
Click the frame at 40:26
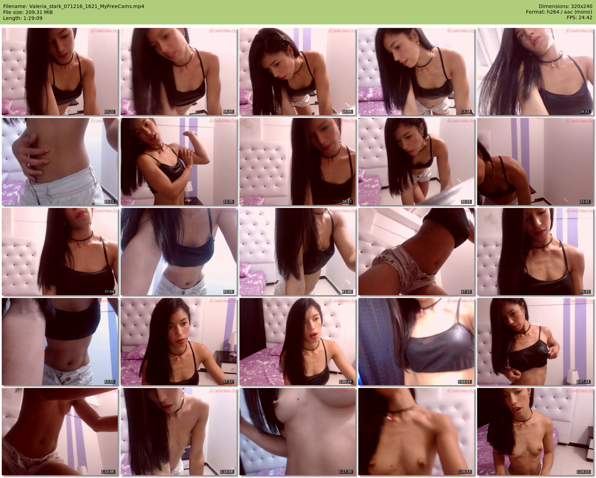(179, 252)
